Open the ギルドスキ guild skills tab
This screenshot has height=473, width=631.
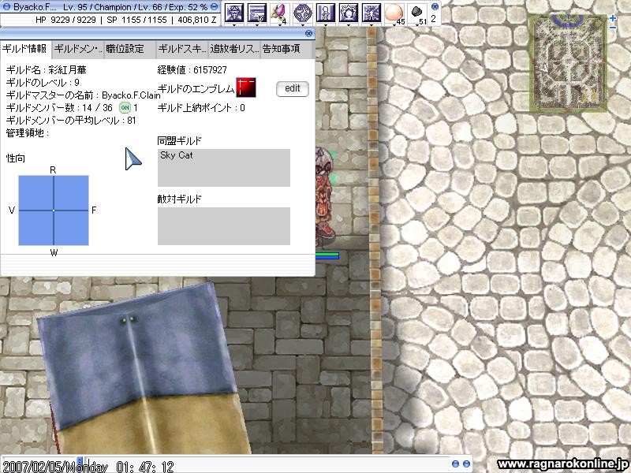point(182,49)
